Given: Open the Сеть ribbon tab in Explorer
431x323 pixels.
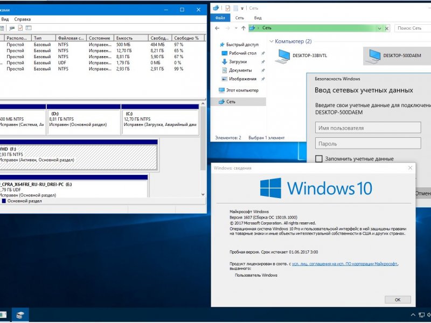Looking at the screenshot, I should tap(239, 18).
